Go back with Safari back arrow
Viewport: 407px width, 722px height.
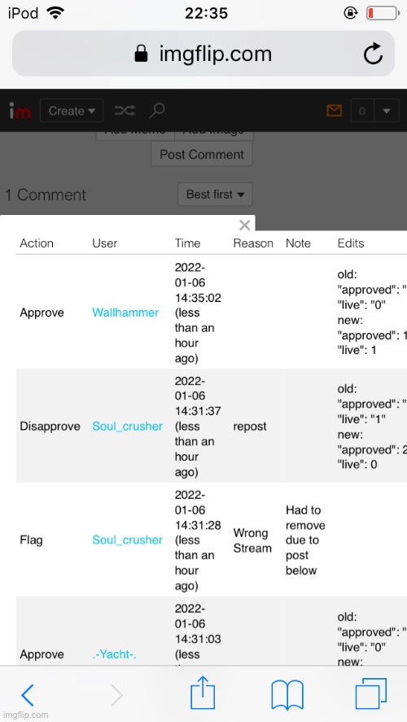click(x=28, y=695)
